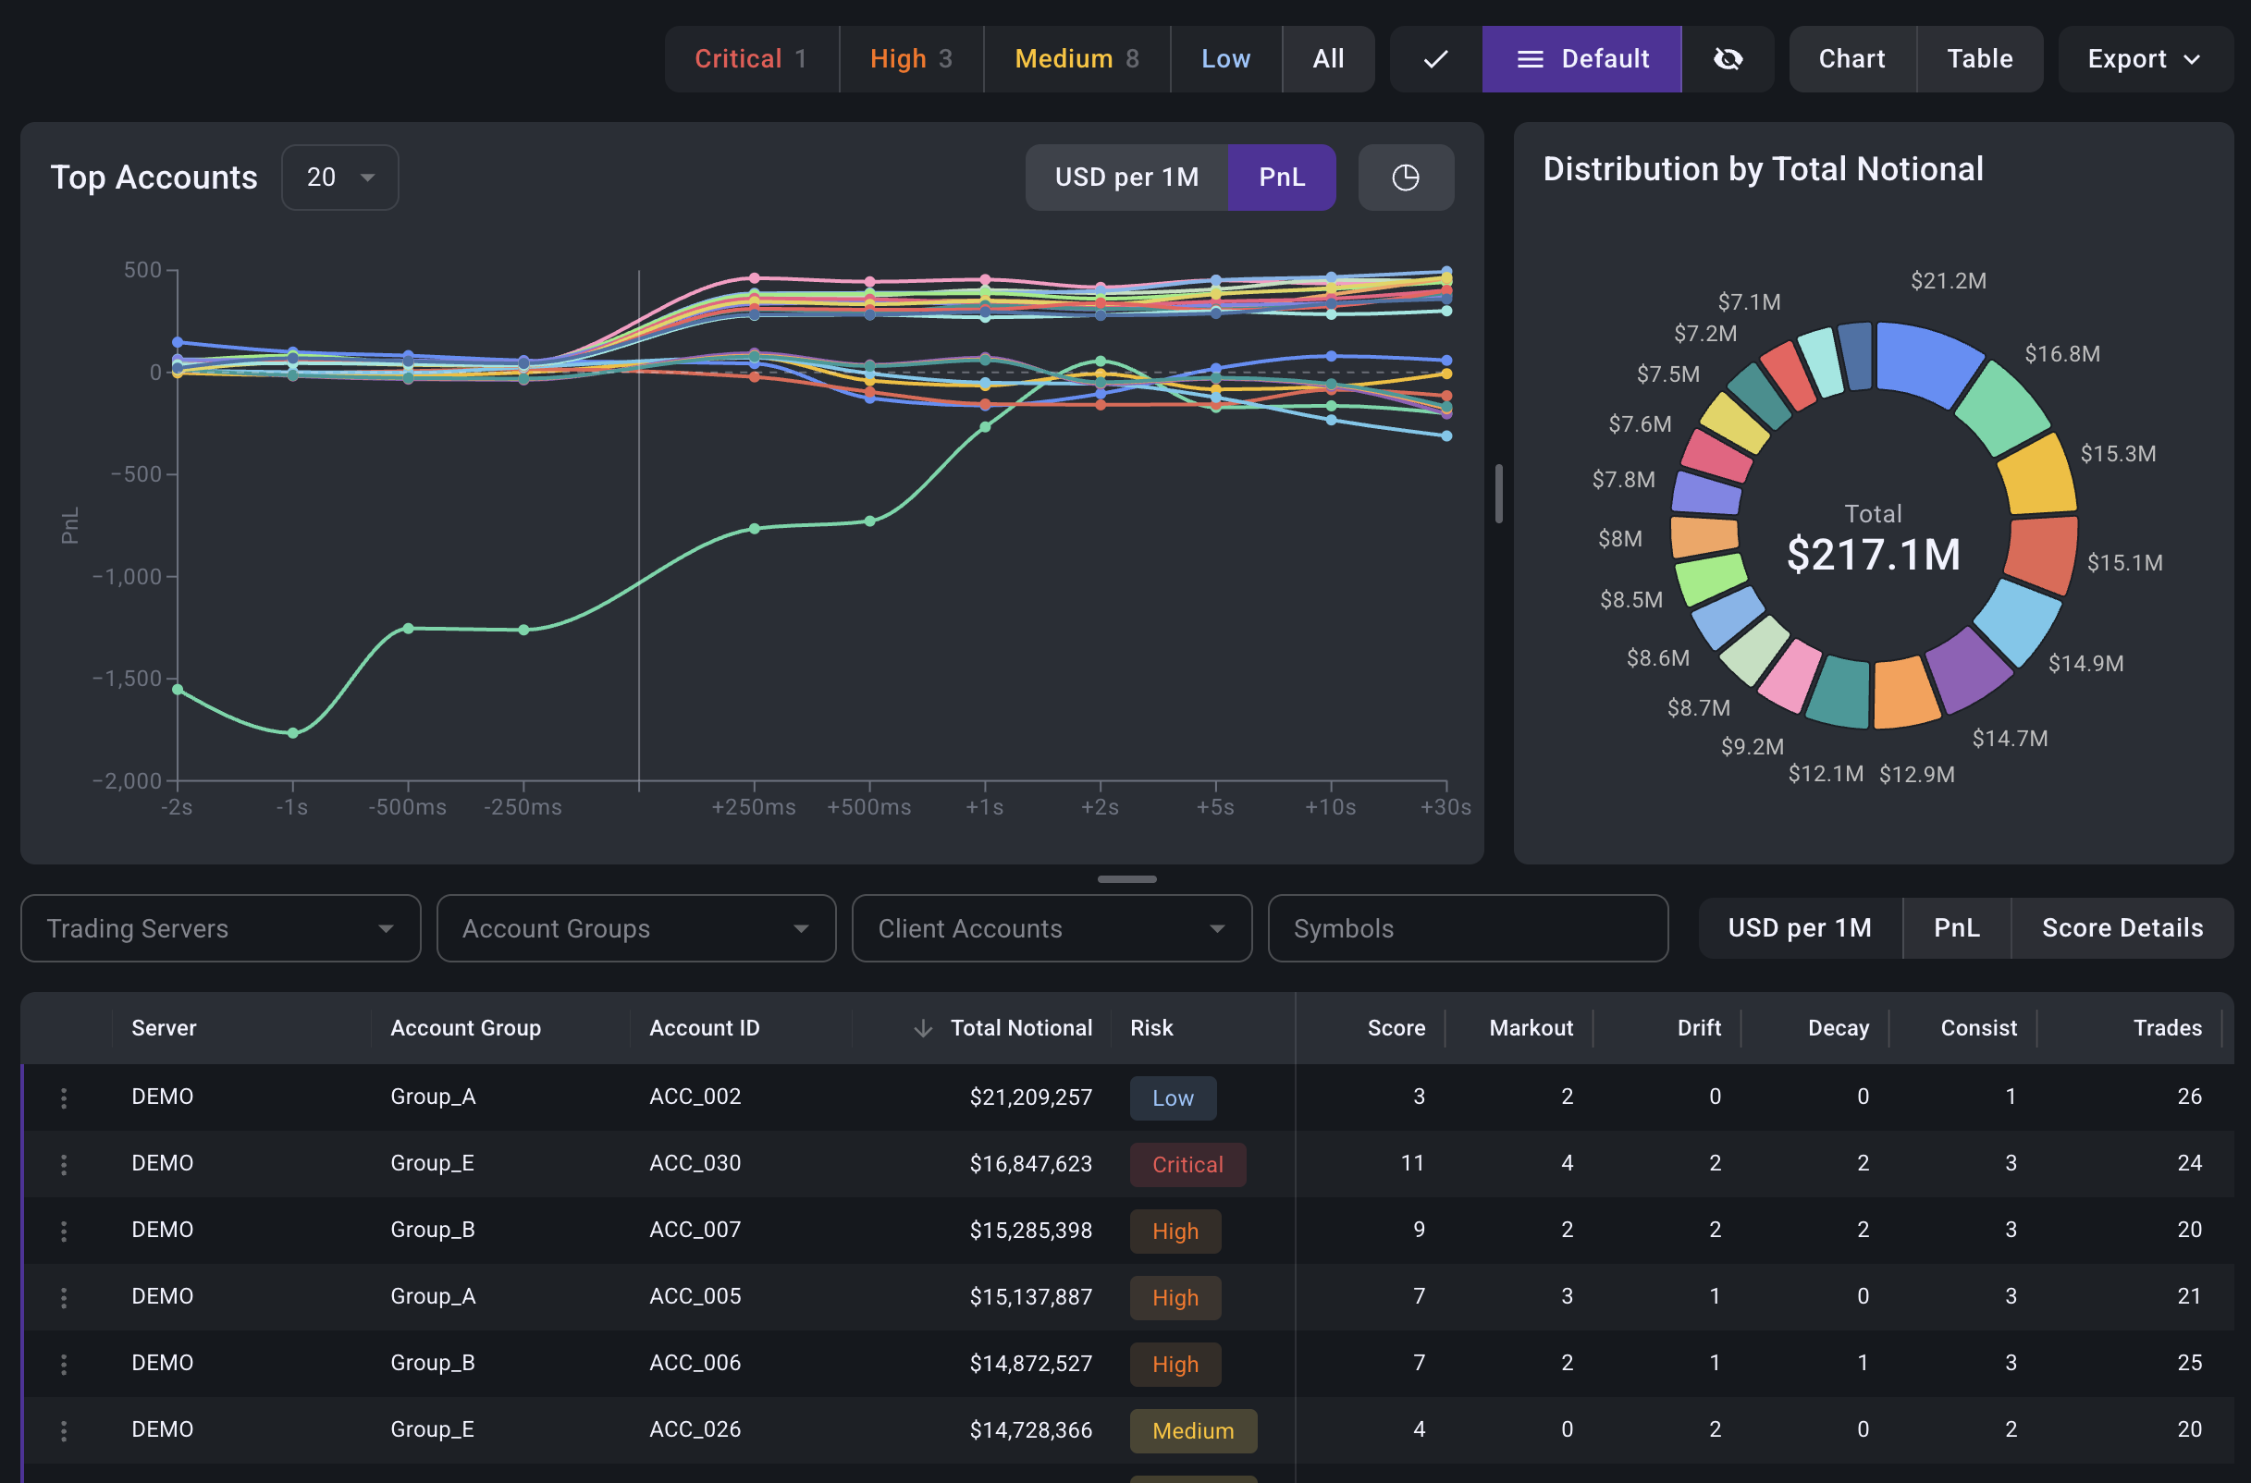Screen dimensions: 2251x1483
Task: Sort by Score column header
Action: click(1396, 1028)
